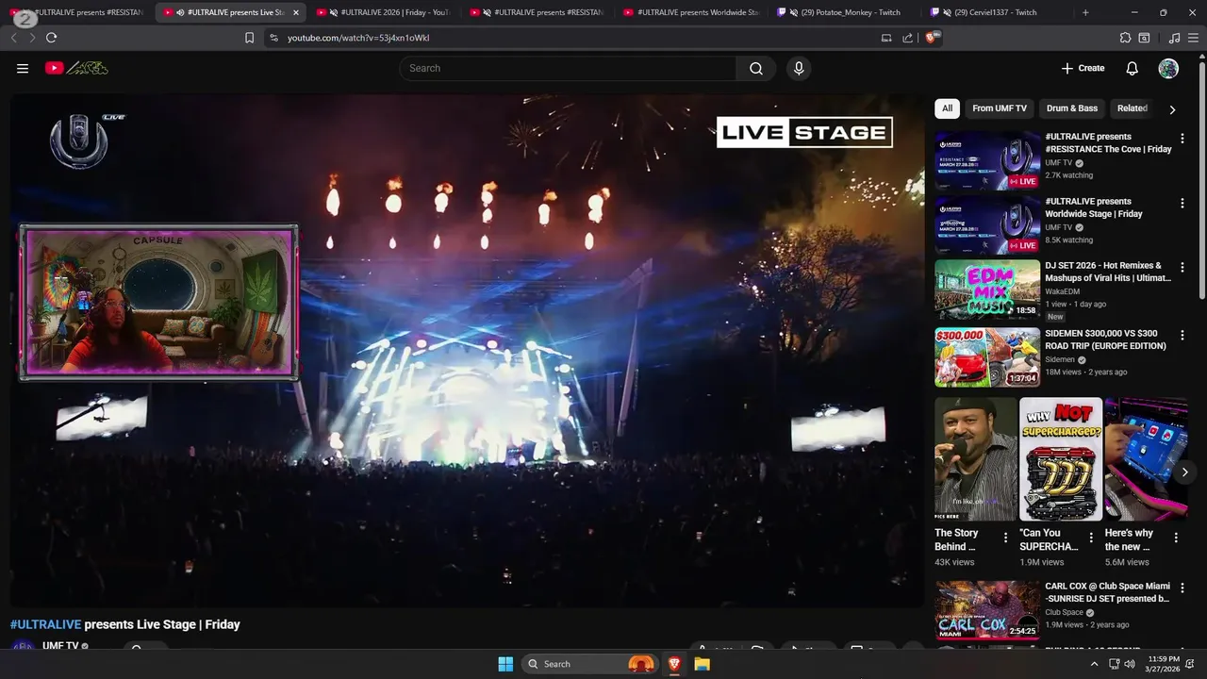Open options for RESISTANCE The Cove video
The image size is (1207, 679).
(1182, 139)
